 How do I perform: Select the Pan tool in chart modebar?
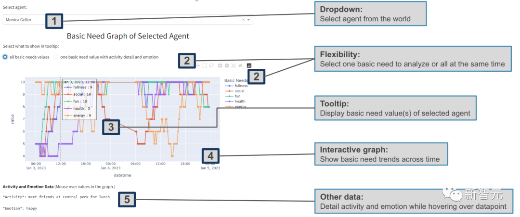click(198, 65)
